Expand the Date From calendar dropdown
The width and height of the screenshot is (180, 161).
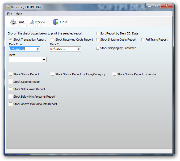(37, 49)
